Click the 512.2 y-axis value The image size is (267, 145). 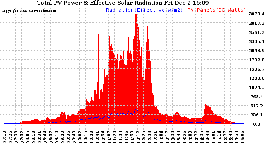[x=257, y=106]
